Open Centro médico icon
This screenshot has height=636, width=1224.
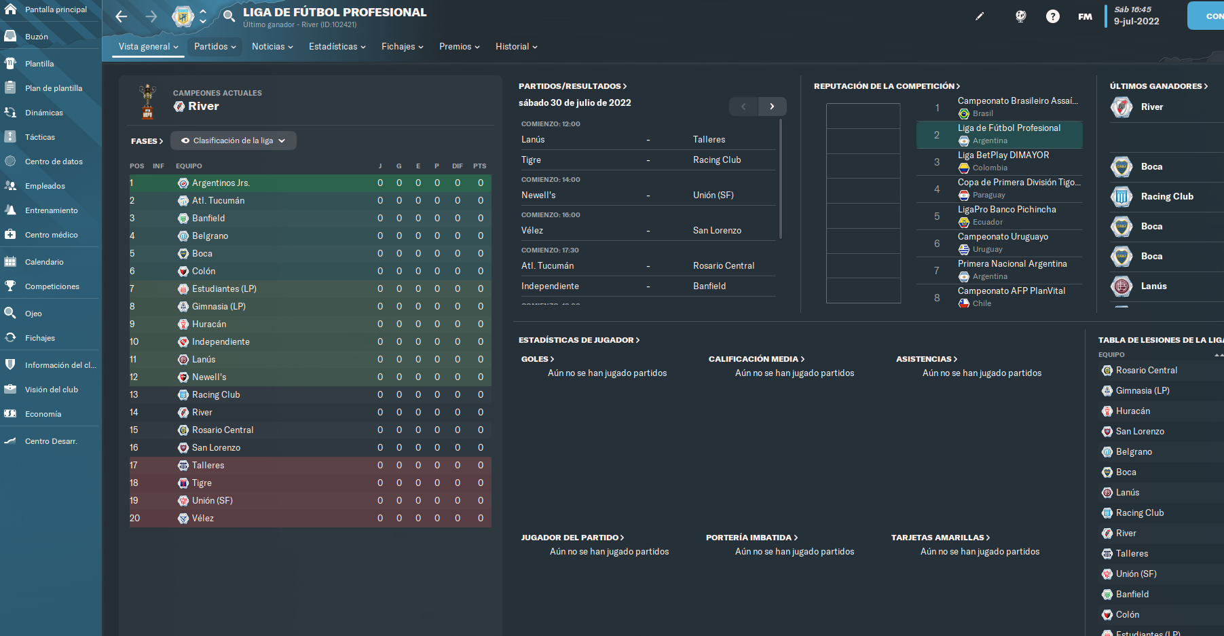[x=10, y=235]
